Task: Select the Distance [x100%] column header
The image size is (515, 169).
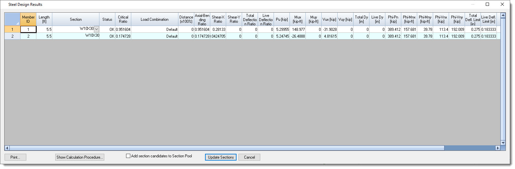Action: [186, 19]
